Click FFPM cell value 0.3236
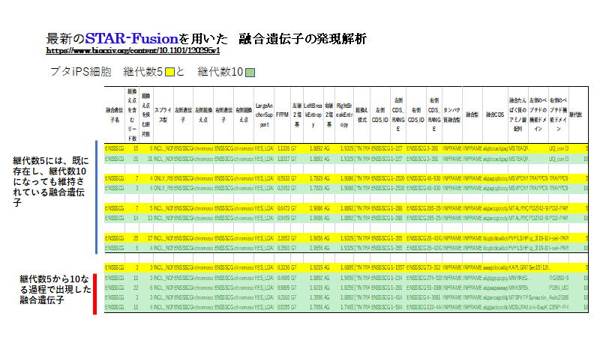Viewport: 600px width, 337px height. [x=283, y=268]
